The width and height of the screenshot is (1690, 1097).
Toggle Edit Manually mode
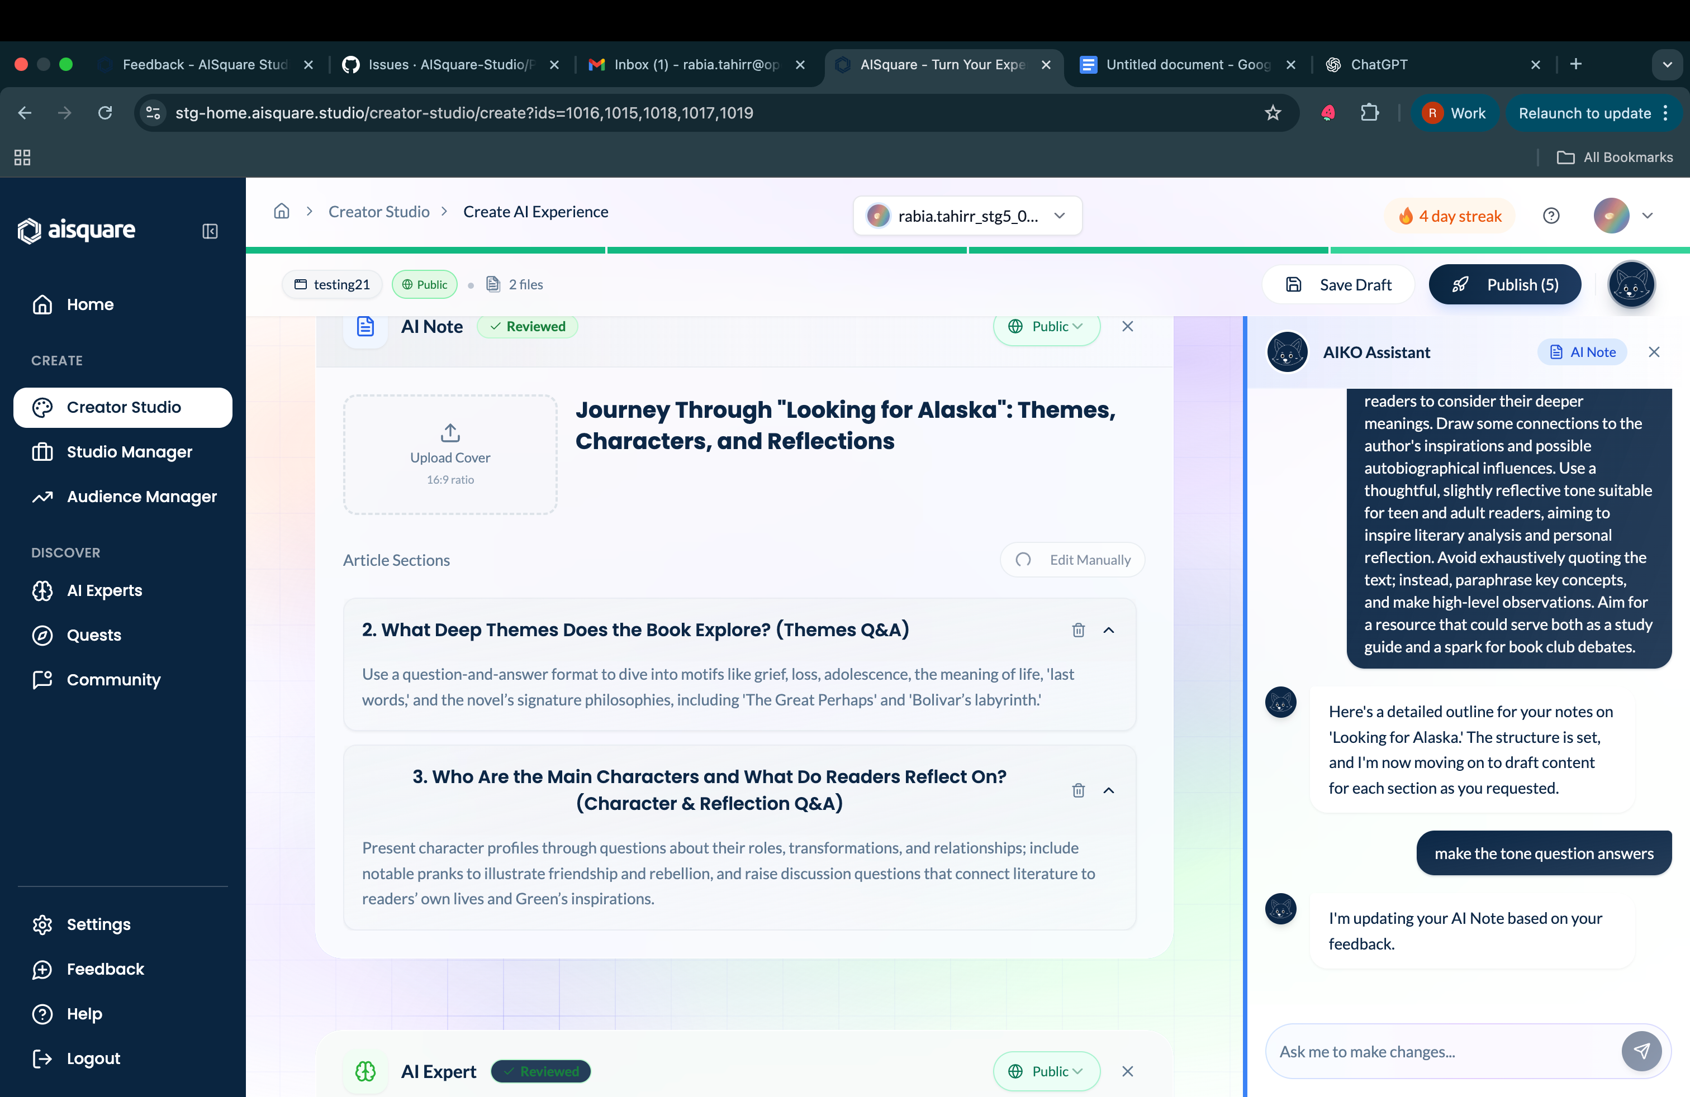[1072, 560]
